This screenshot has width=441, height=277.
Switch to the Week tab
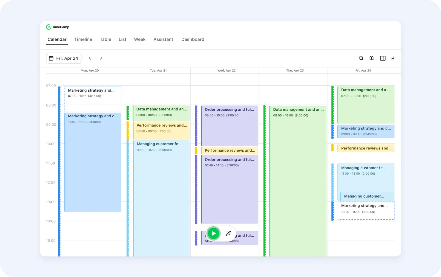(x=140, y=39)
